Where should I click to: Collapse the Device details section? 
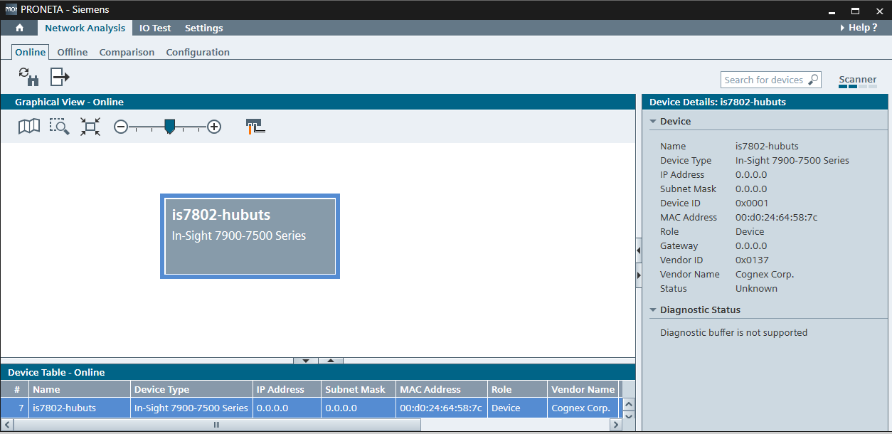click(653, 121)
